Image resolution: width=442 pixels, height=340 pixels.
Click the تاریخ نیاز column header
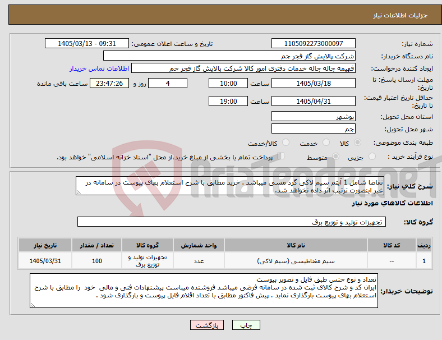click(x=45, y=245)
